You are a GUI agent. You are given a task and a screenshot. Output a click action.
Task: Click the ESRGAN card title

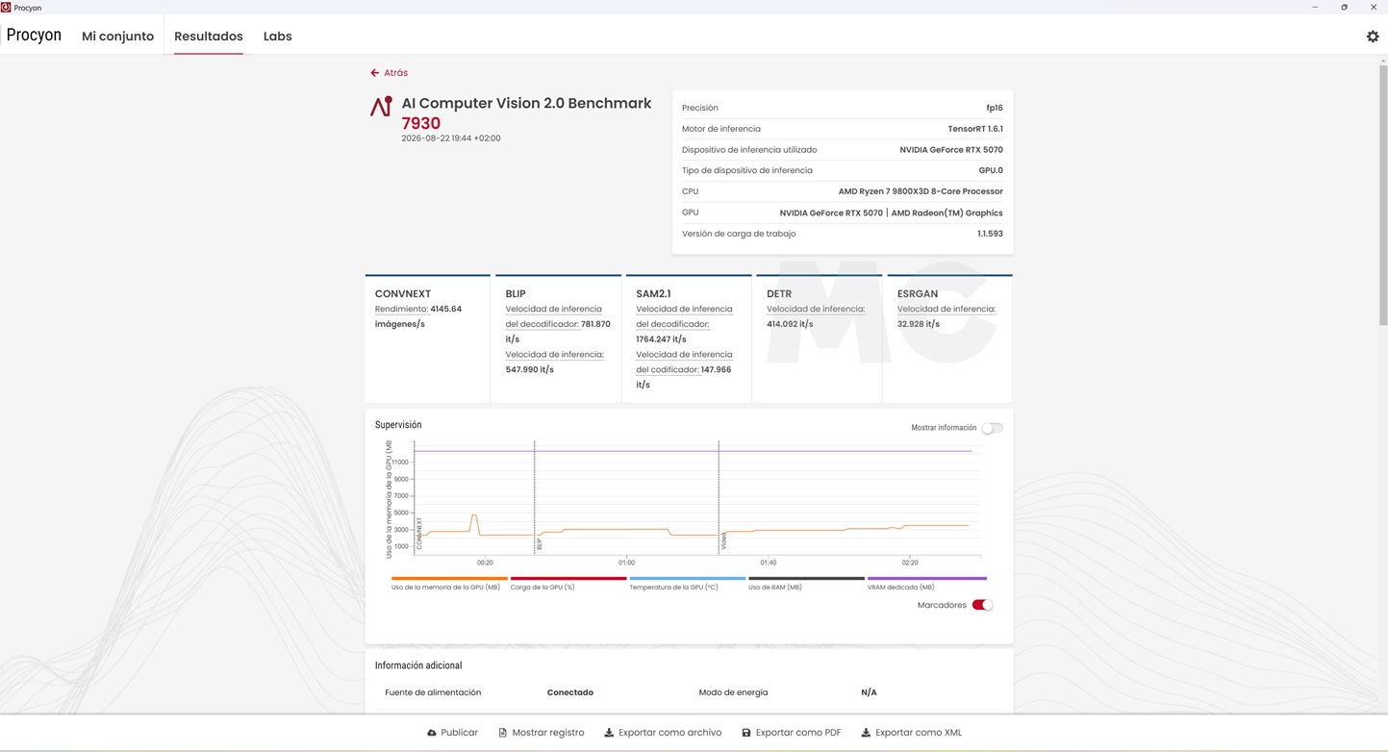(918, 294)
